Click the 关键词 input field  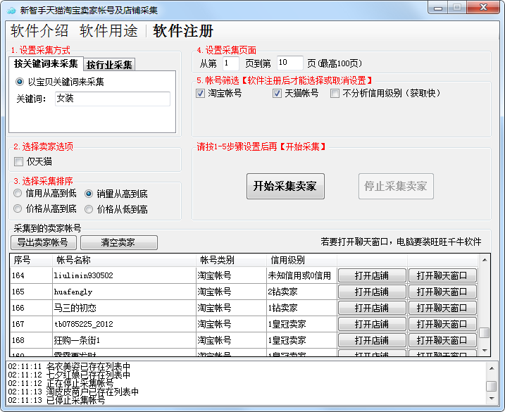111,99
